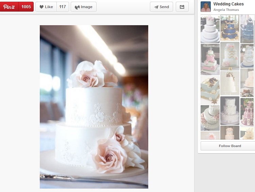Click the red Pin it button
Screen dimensions: 255x192
pyautogui.click(x=9, y=7)
